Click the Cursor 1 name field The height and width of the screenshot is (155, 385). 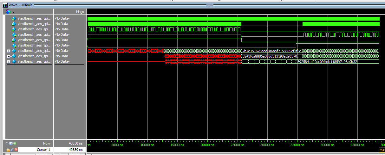click(36, 150)
